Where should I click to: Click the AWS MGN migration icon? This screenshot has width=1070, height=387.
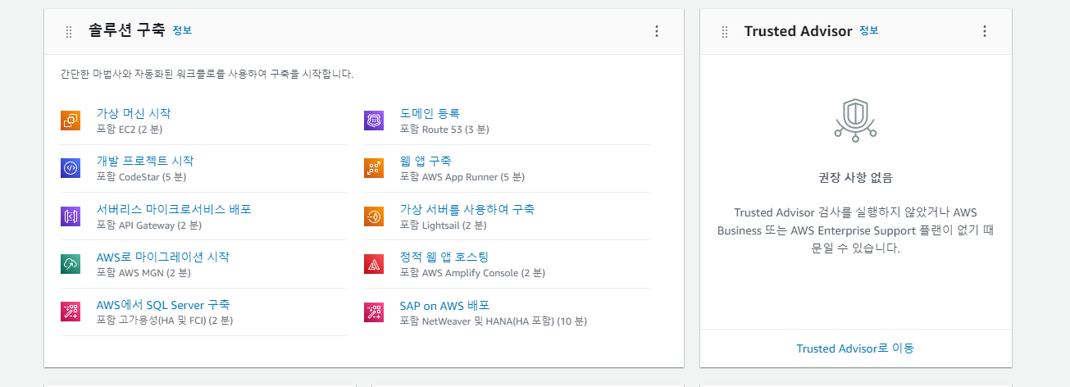coord(71,264)
